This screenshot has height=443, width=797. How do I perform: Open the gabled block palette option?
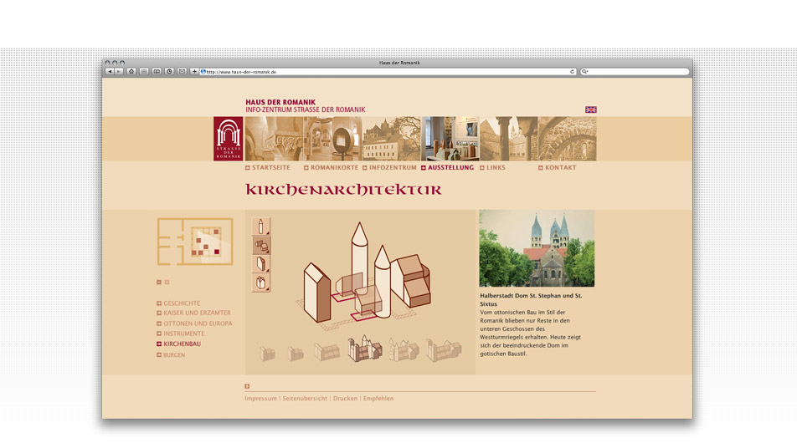(261, 263)
